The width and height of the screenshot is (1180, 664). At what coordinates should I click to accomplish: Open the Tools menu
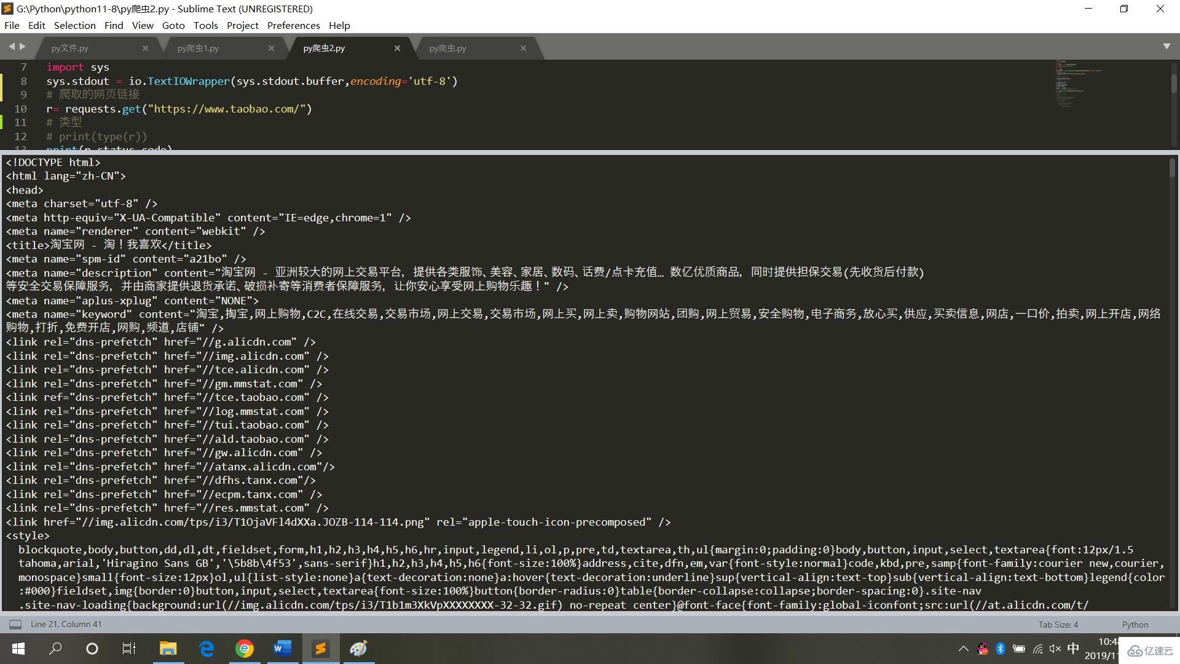205,25
